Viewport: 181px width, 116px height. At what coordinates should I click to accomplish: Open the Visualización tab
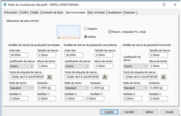coord(115,12)
